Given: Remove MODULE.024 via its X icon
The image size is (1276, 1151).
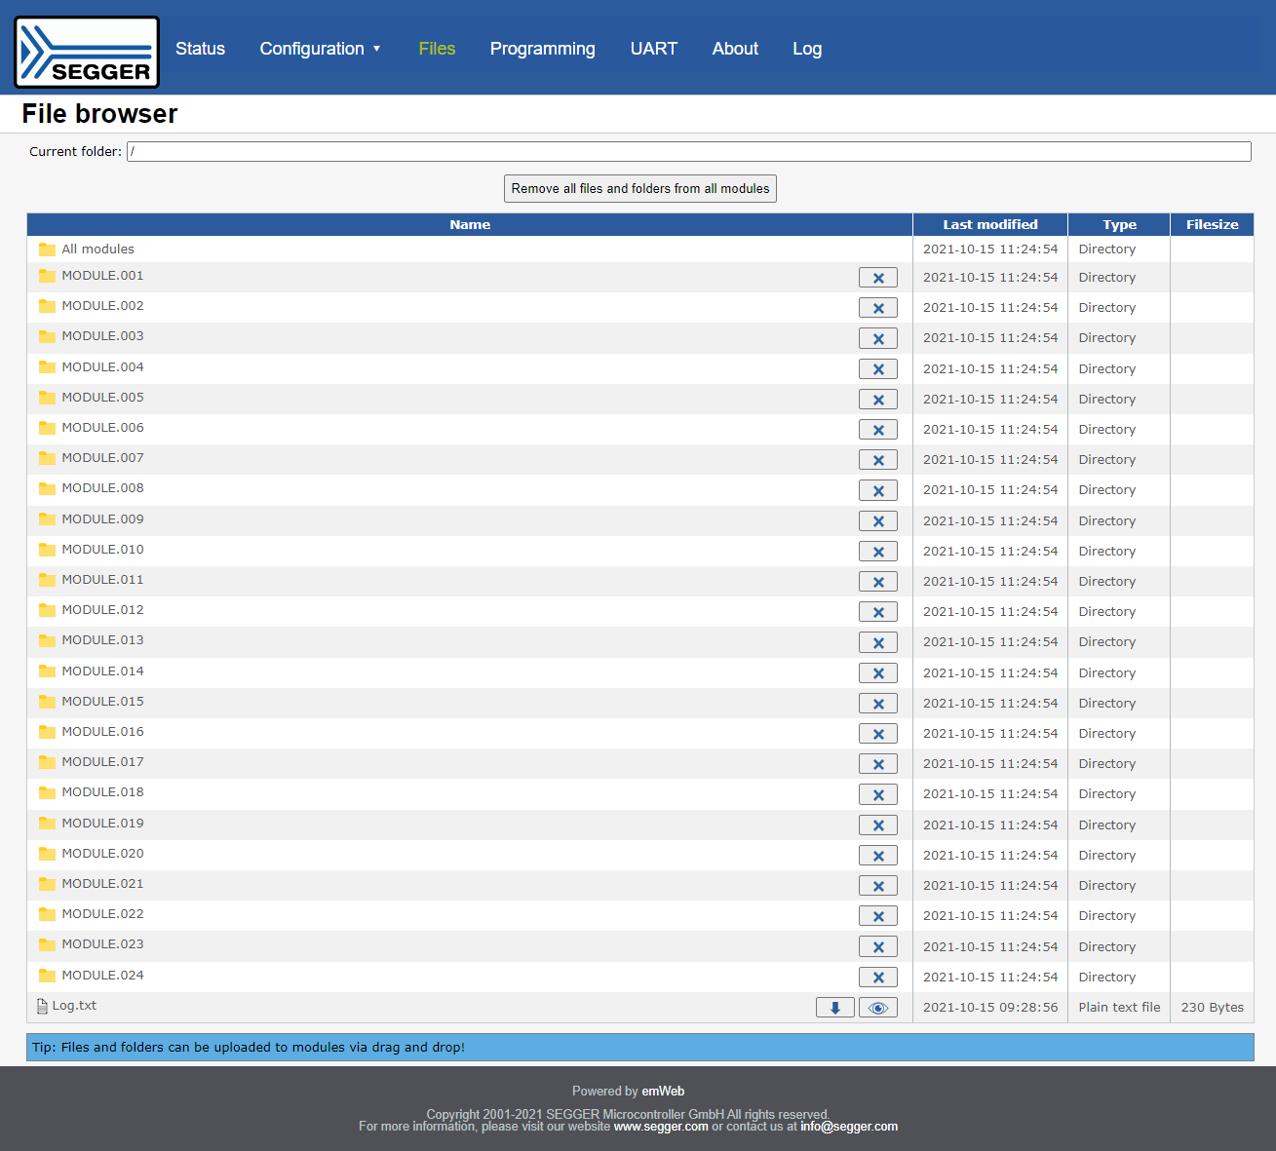Looking at the screenshot, I should tap(877, 978).
